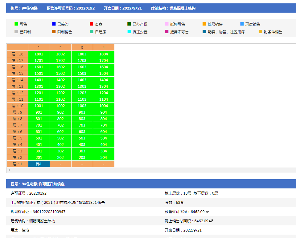Open unit 1504
Viewport: 296px width, 238px height.
coord(104,74)
